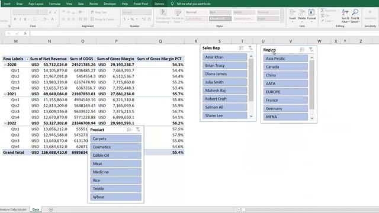Collapse the 2021 year group

[x=5, y=94]
